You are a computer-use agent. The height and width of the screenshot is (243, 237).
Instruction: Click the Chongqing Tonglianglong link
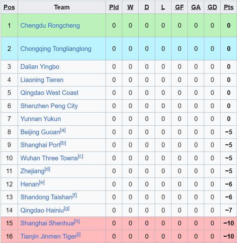[x=56, y=49]
